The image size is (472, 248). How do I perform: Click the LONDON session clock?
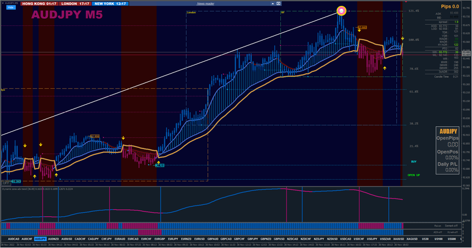[x=76, y=4]
